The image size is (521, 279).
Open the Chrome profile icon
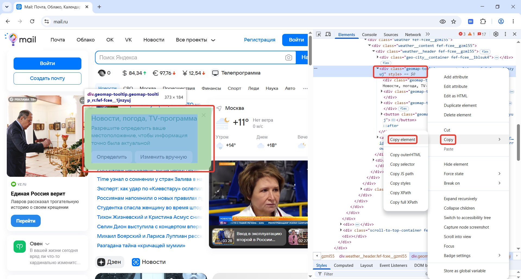[x=501, y=21]
